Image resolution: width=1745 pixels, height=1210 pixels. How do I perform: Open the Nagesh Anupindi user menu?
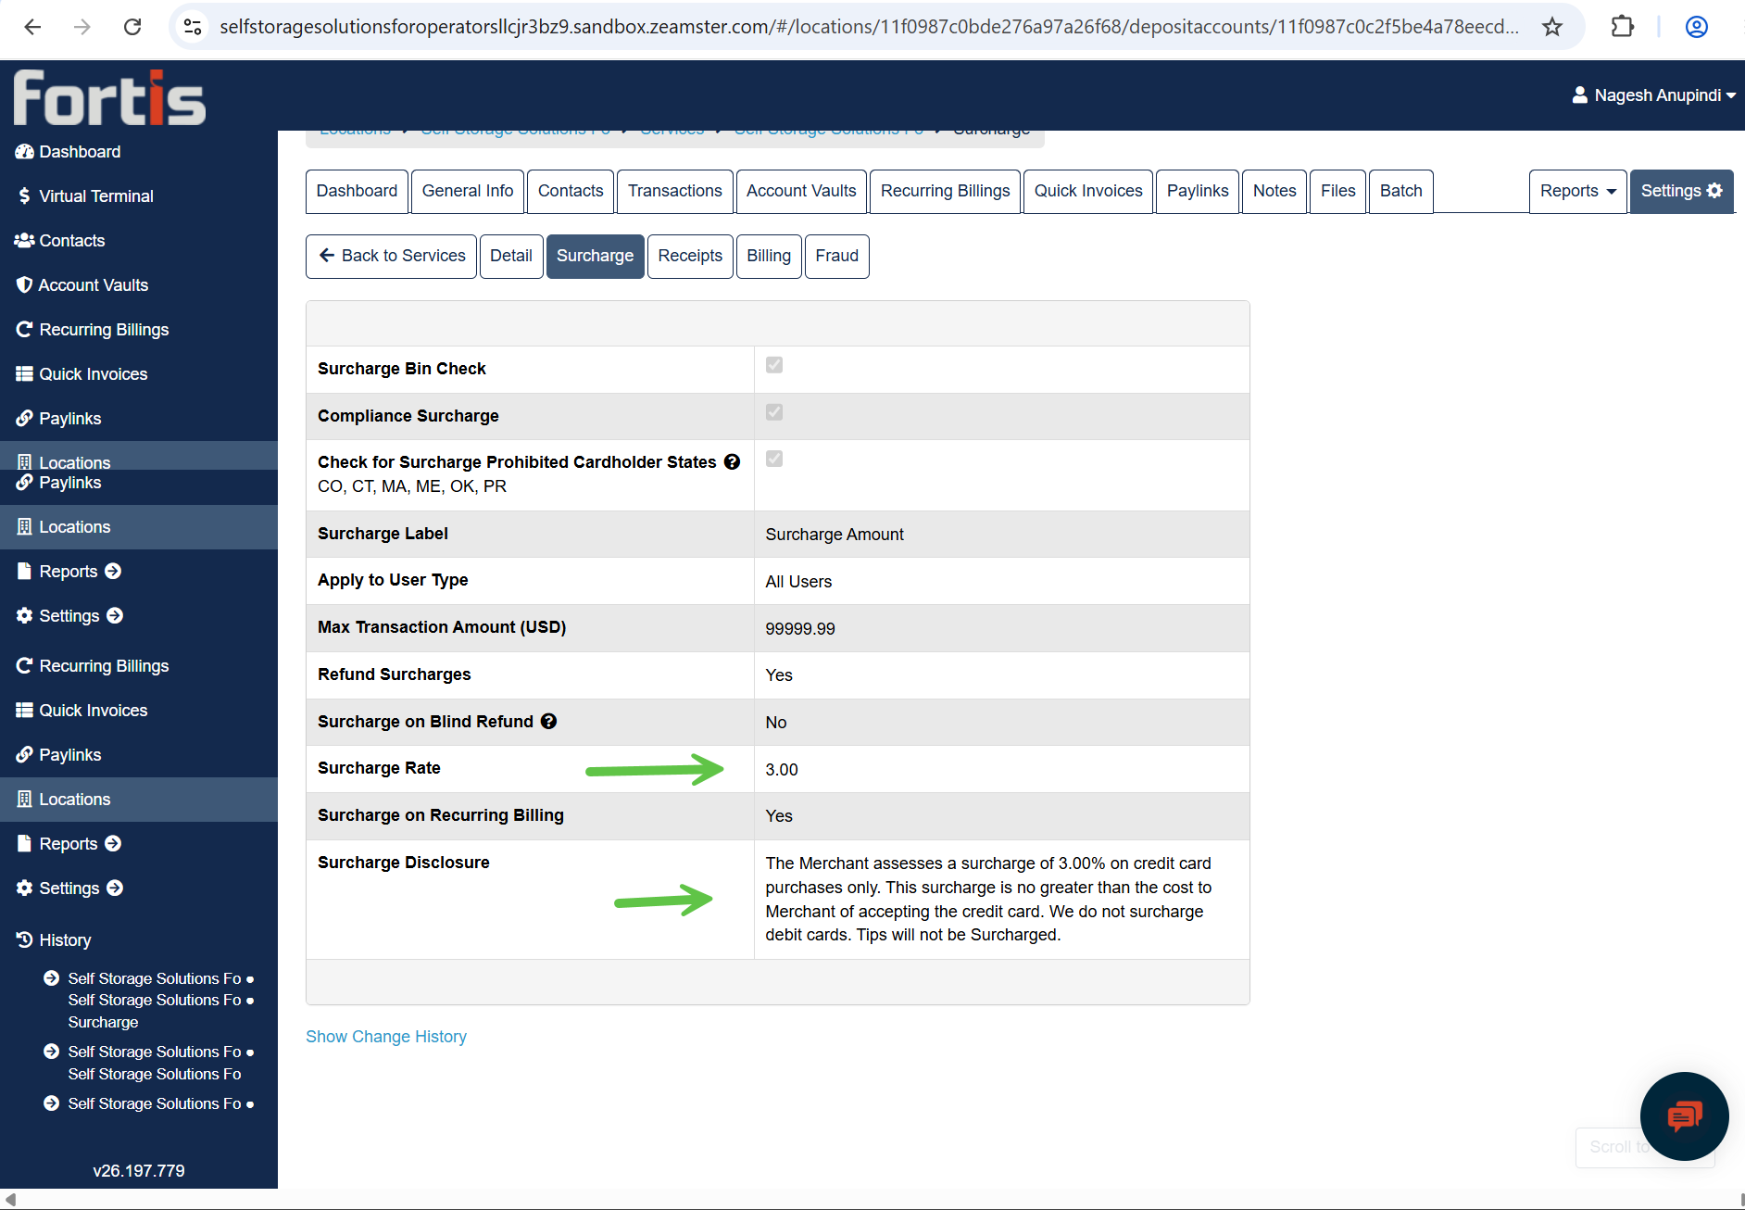(x=1653, y=95)
